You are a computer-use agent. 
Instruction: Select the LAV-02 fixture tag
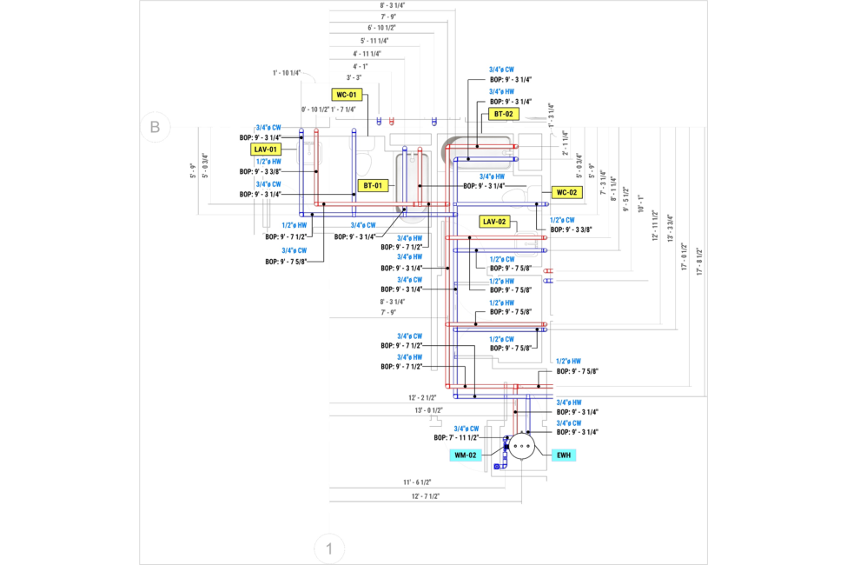pyautogui.click(x=494, y=222)
